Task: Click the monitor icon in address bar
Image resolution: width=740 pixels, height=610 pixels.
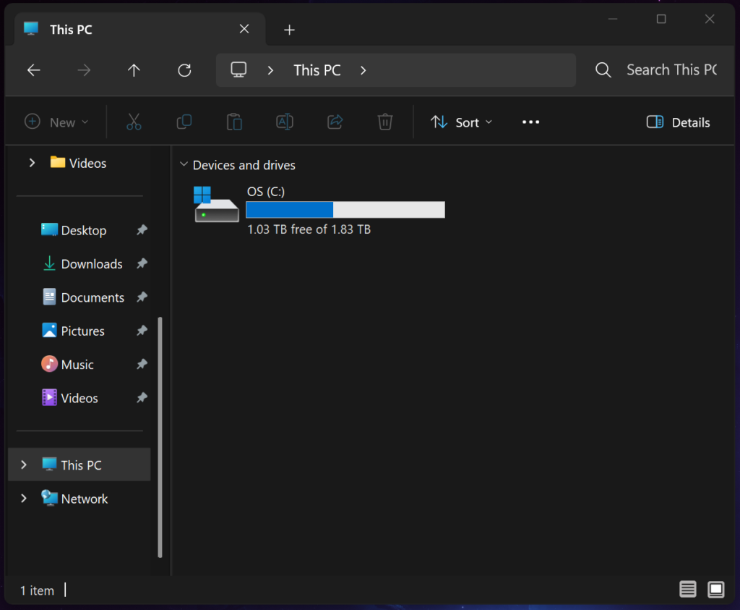Action: [238, 70]
